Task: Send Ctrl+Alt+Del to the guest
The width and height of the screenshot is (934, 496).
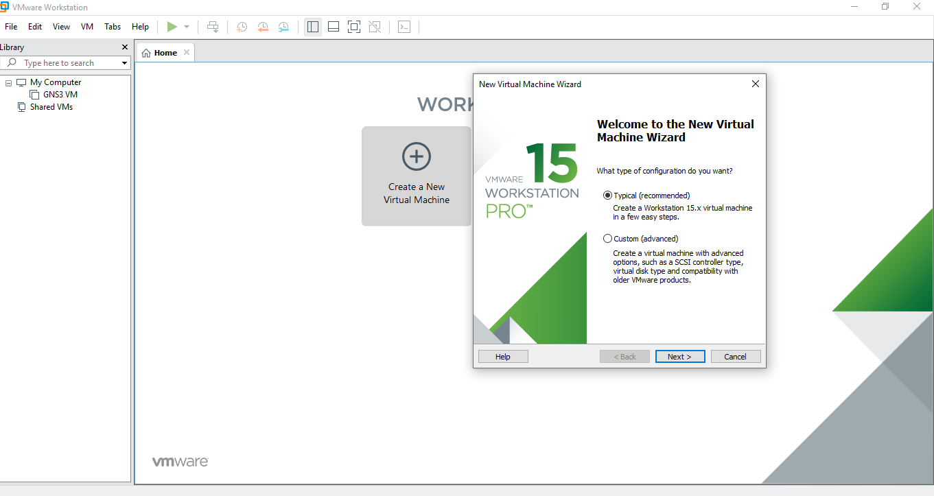Action: pyautogui.click(x=213, y=27)
